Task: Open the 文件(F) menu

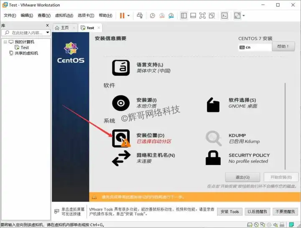Action: [10, 15]
